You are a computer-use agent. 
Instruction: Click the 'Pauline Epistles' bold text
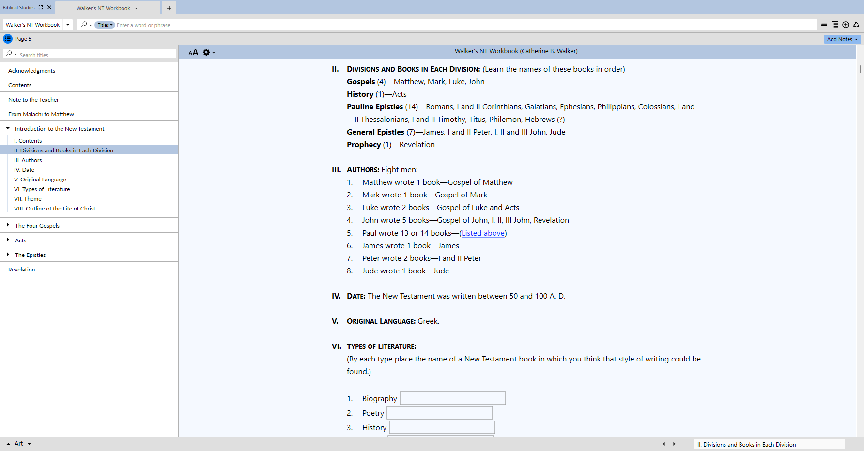[375, 107]
